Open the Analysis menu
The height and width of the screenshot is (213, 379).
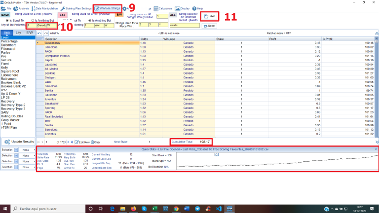pyautogui.click(x=21, y=8)
